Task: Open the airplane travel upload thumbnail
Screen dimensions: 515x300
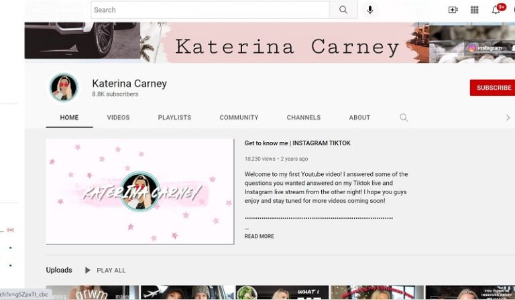Action: 187,293
